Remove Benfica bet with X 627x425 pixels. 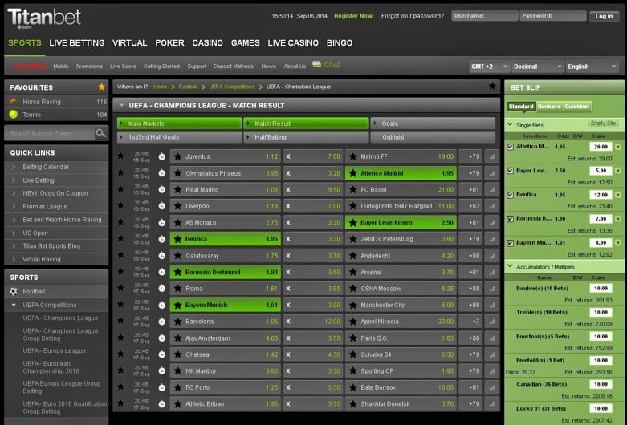point(618,195)
